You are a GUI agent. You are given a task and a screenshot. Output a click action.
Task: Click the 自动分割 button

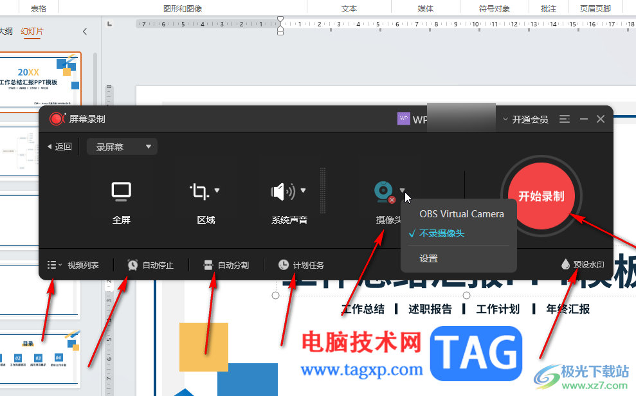226,265
